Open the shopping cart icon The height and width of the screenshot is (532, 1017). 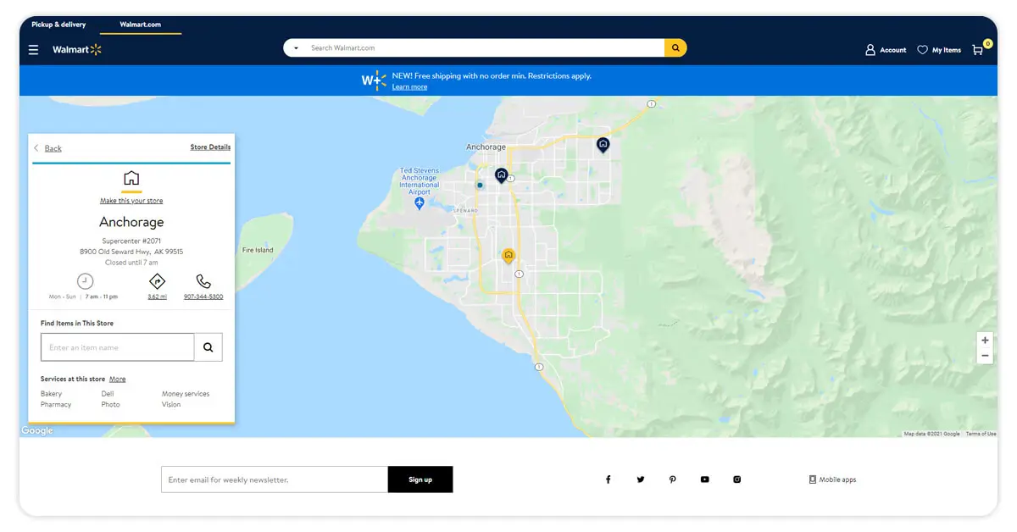[978, 50]
